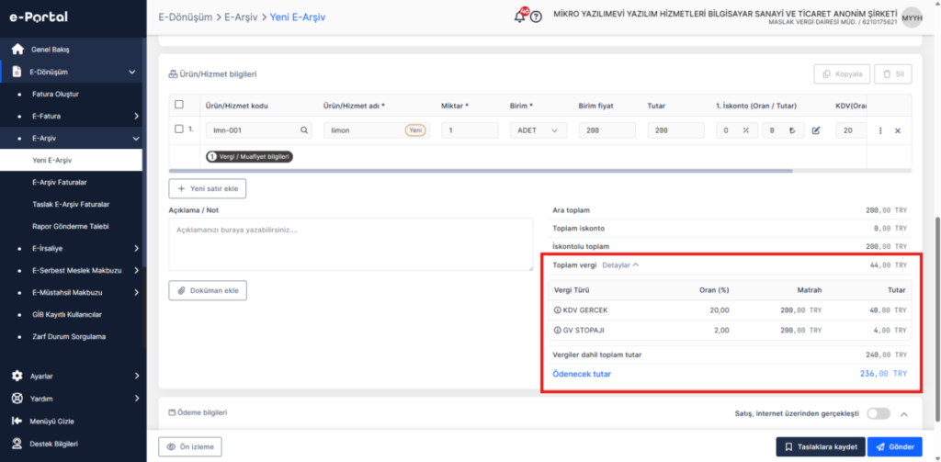941x462 pixels.
Task: Expand the E-Fatura submenu arrow
Action: click(137, 116)
